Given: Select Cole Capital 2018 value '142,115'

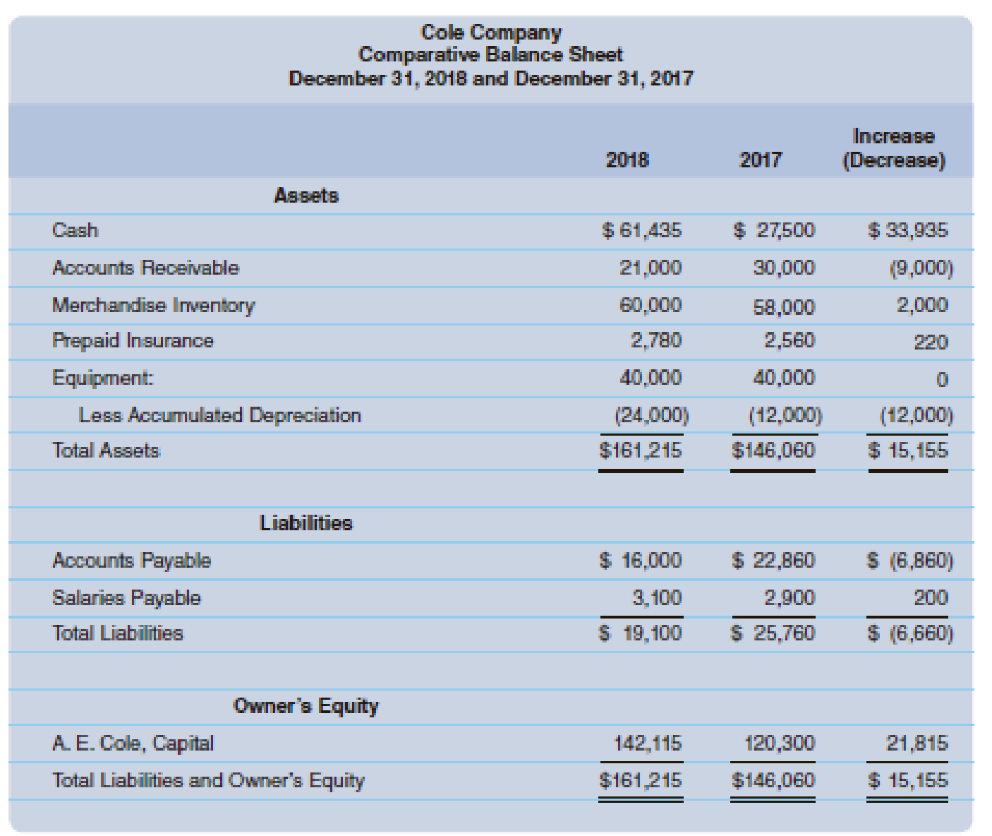Looking at the screenshot, I should click(648, 744).
